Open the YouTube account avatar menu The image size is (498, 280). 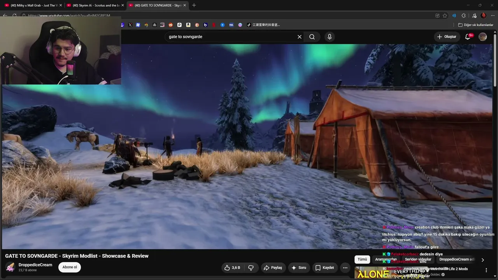pos(483,37)
